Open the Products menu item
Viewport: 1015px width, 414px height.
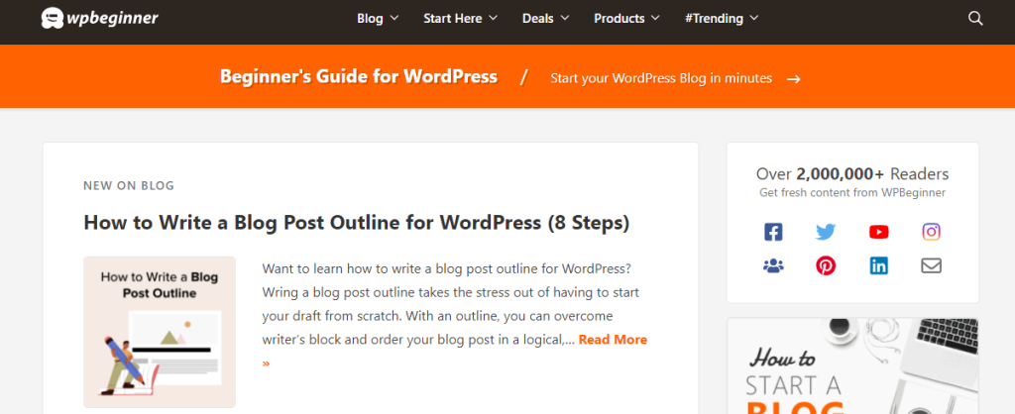[x=620, y=18]
